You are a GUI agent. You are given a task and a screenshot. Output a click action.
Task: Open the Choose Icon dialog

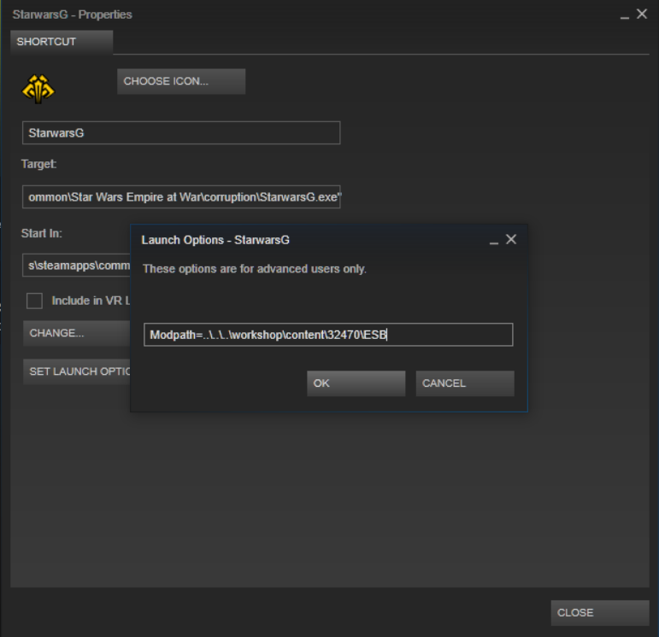[181, 81]
